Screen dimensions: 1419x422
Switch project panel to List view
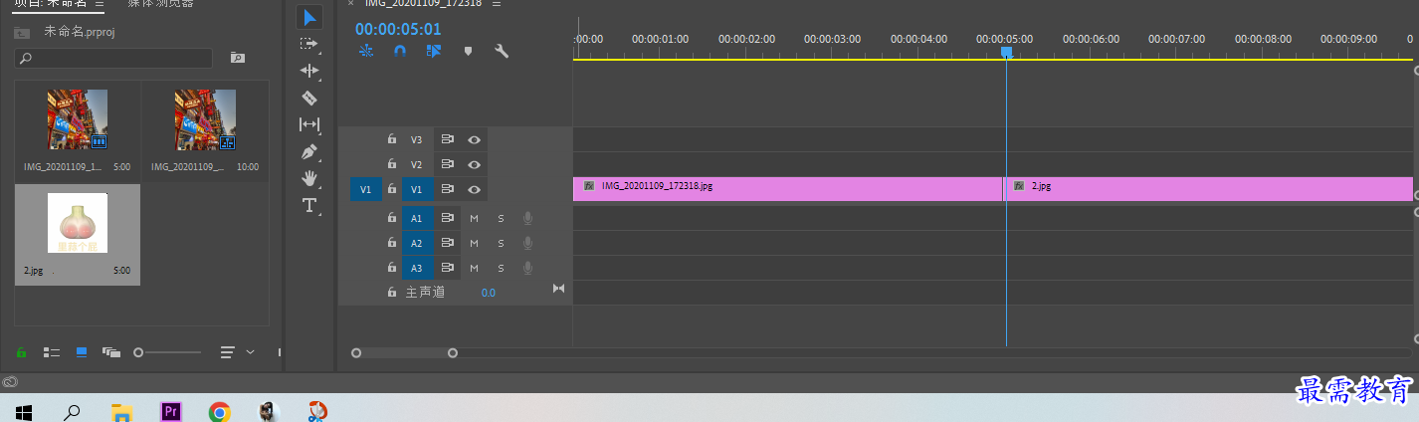click(x=52, y=352)
